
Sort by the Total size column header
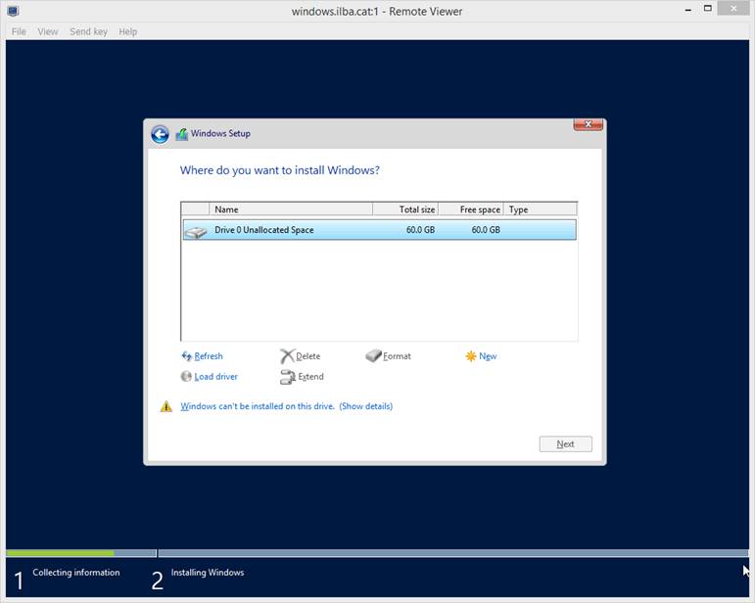point(405,209)
